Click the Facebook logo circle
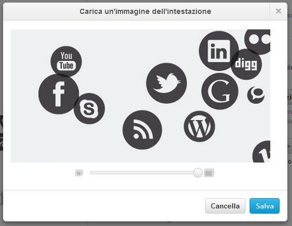The image size is (292, 226). pos(59,94)
